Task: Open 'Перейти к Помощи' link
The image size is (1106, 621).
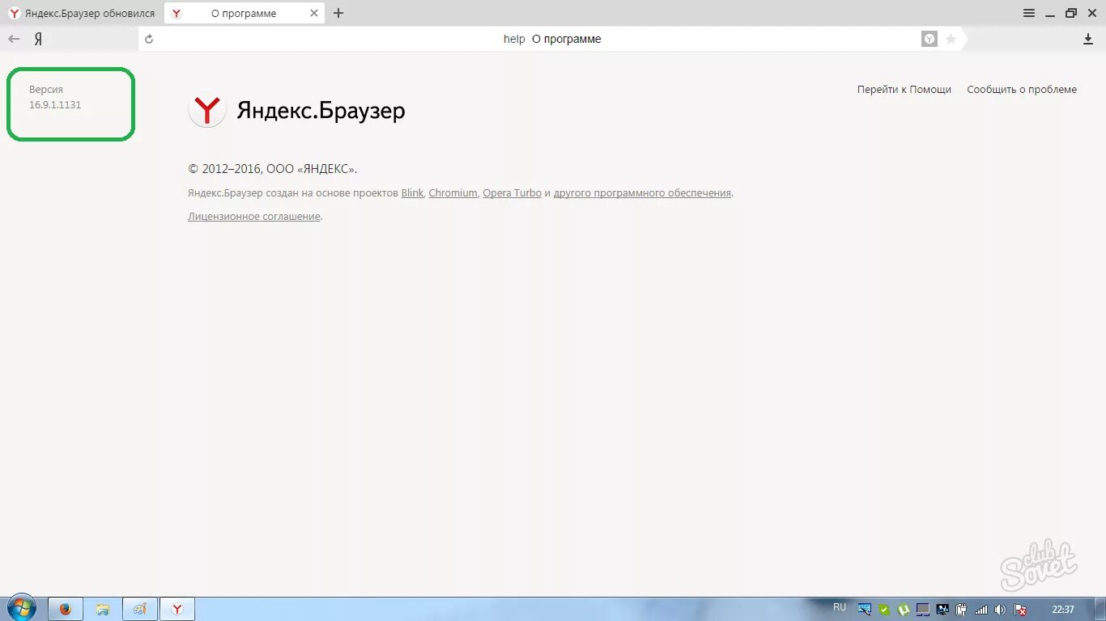Action: coord(904,90)
